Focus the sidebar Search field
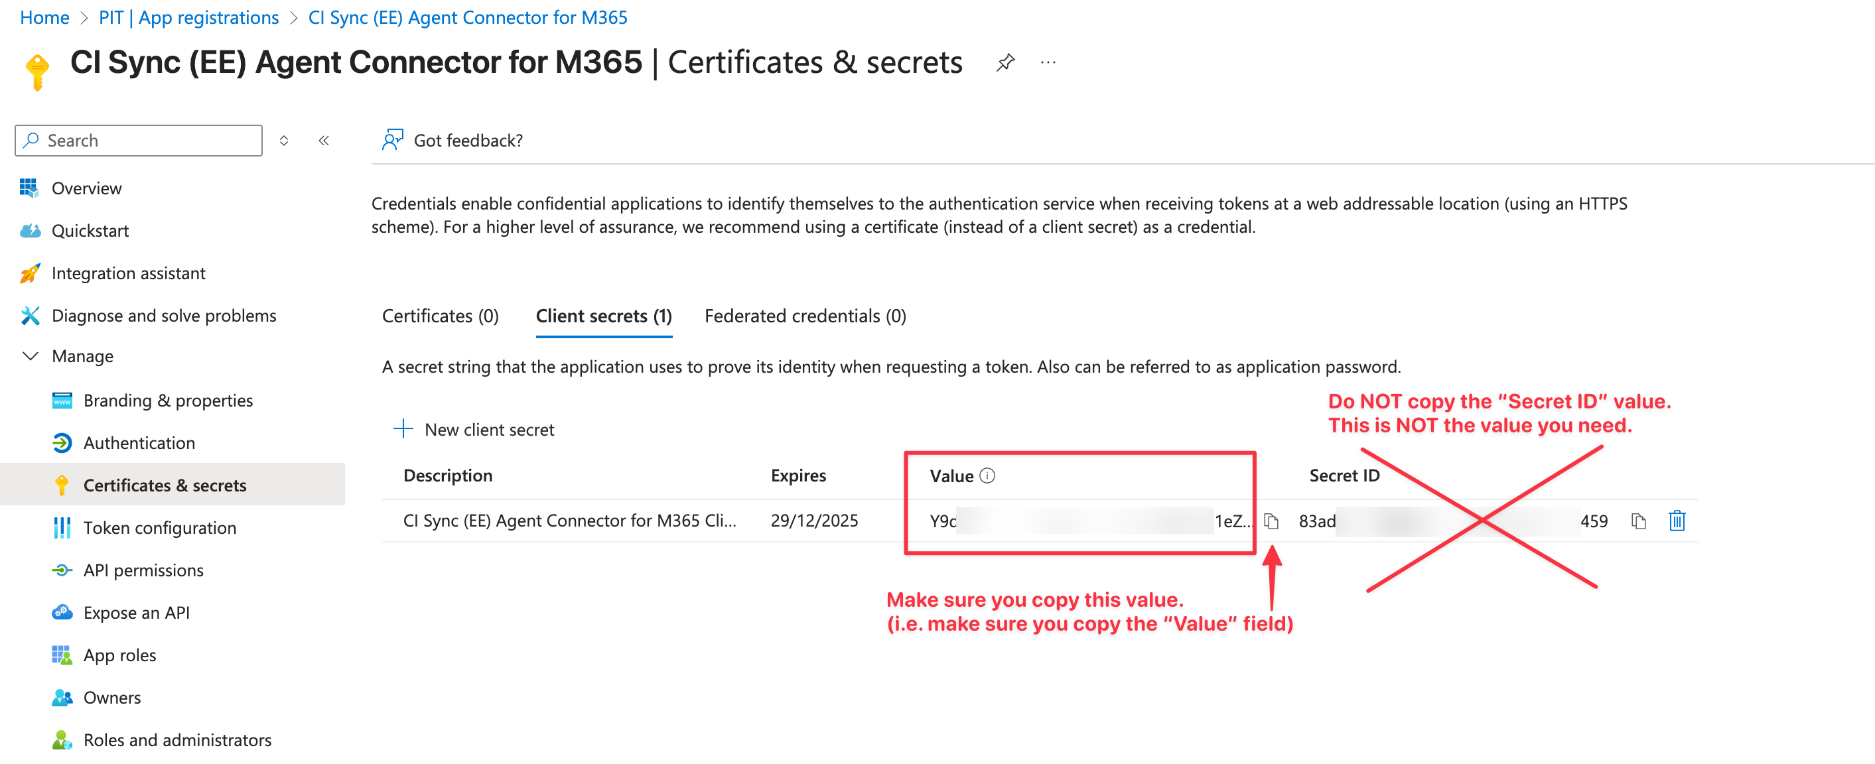 [x=138, y=141]
